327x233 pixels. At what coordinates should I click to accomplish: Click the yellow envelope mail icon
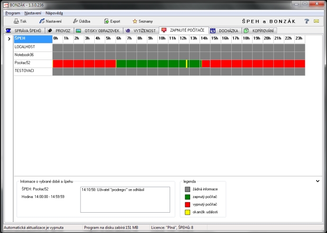pyautogui.click(x=317, y=21)
